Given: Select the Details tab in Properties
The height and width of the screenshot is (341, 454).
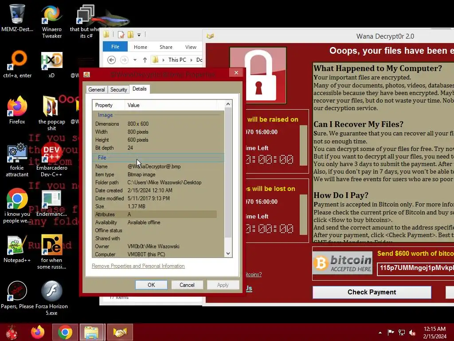Looking at the screenshot, I should [x=140, y=89].
